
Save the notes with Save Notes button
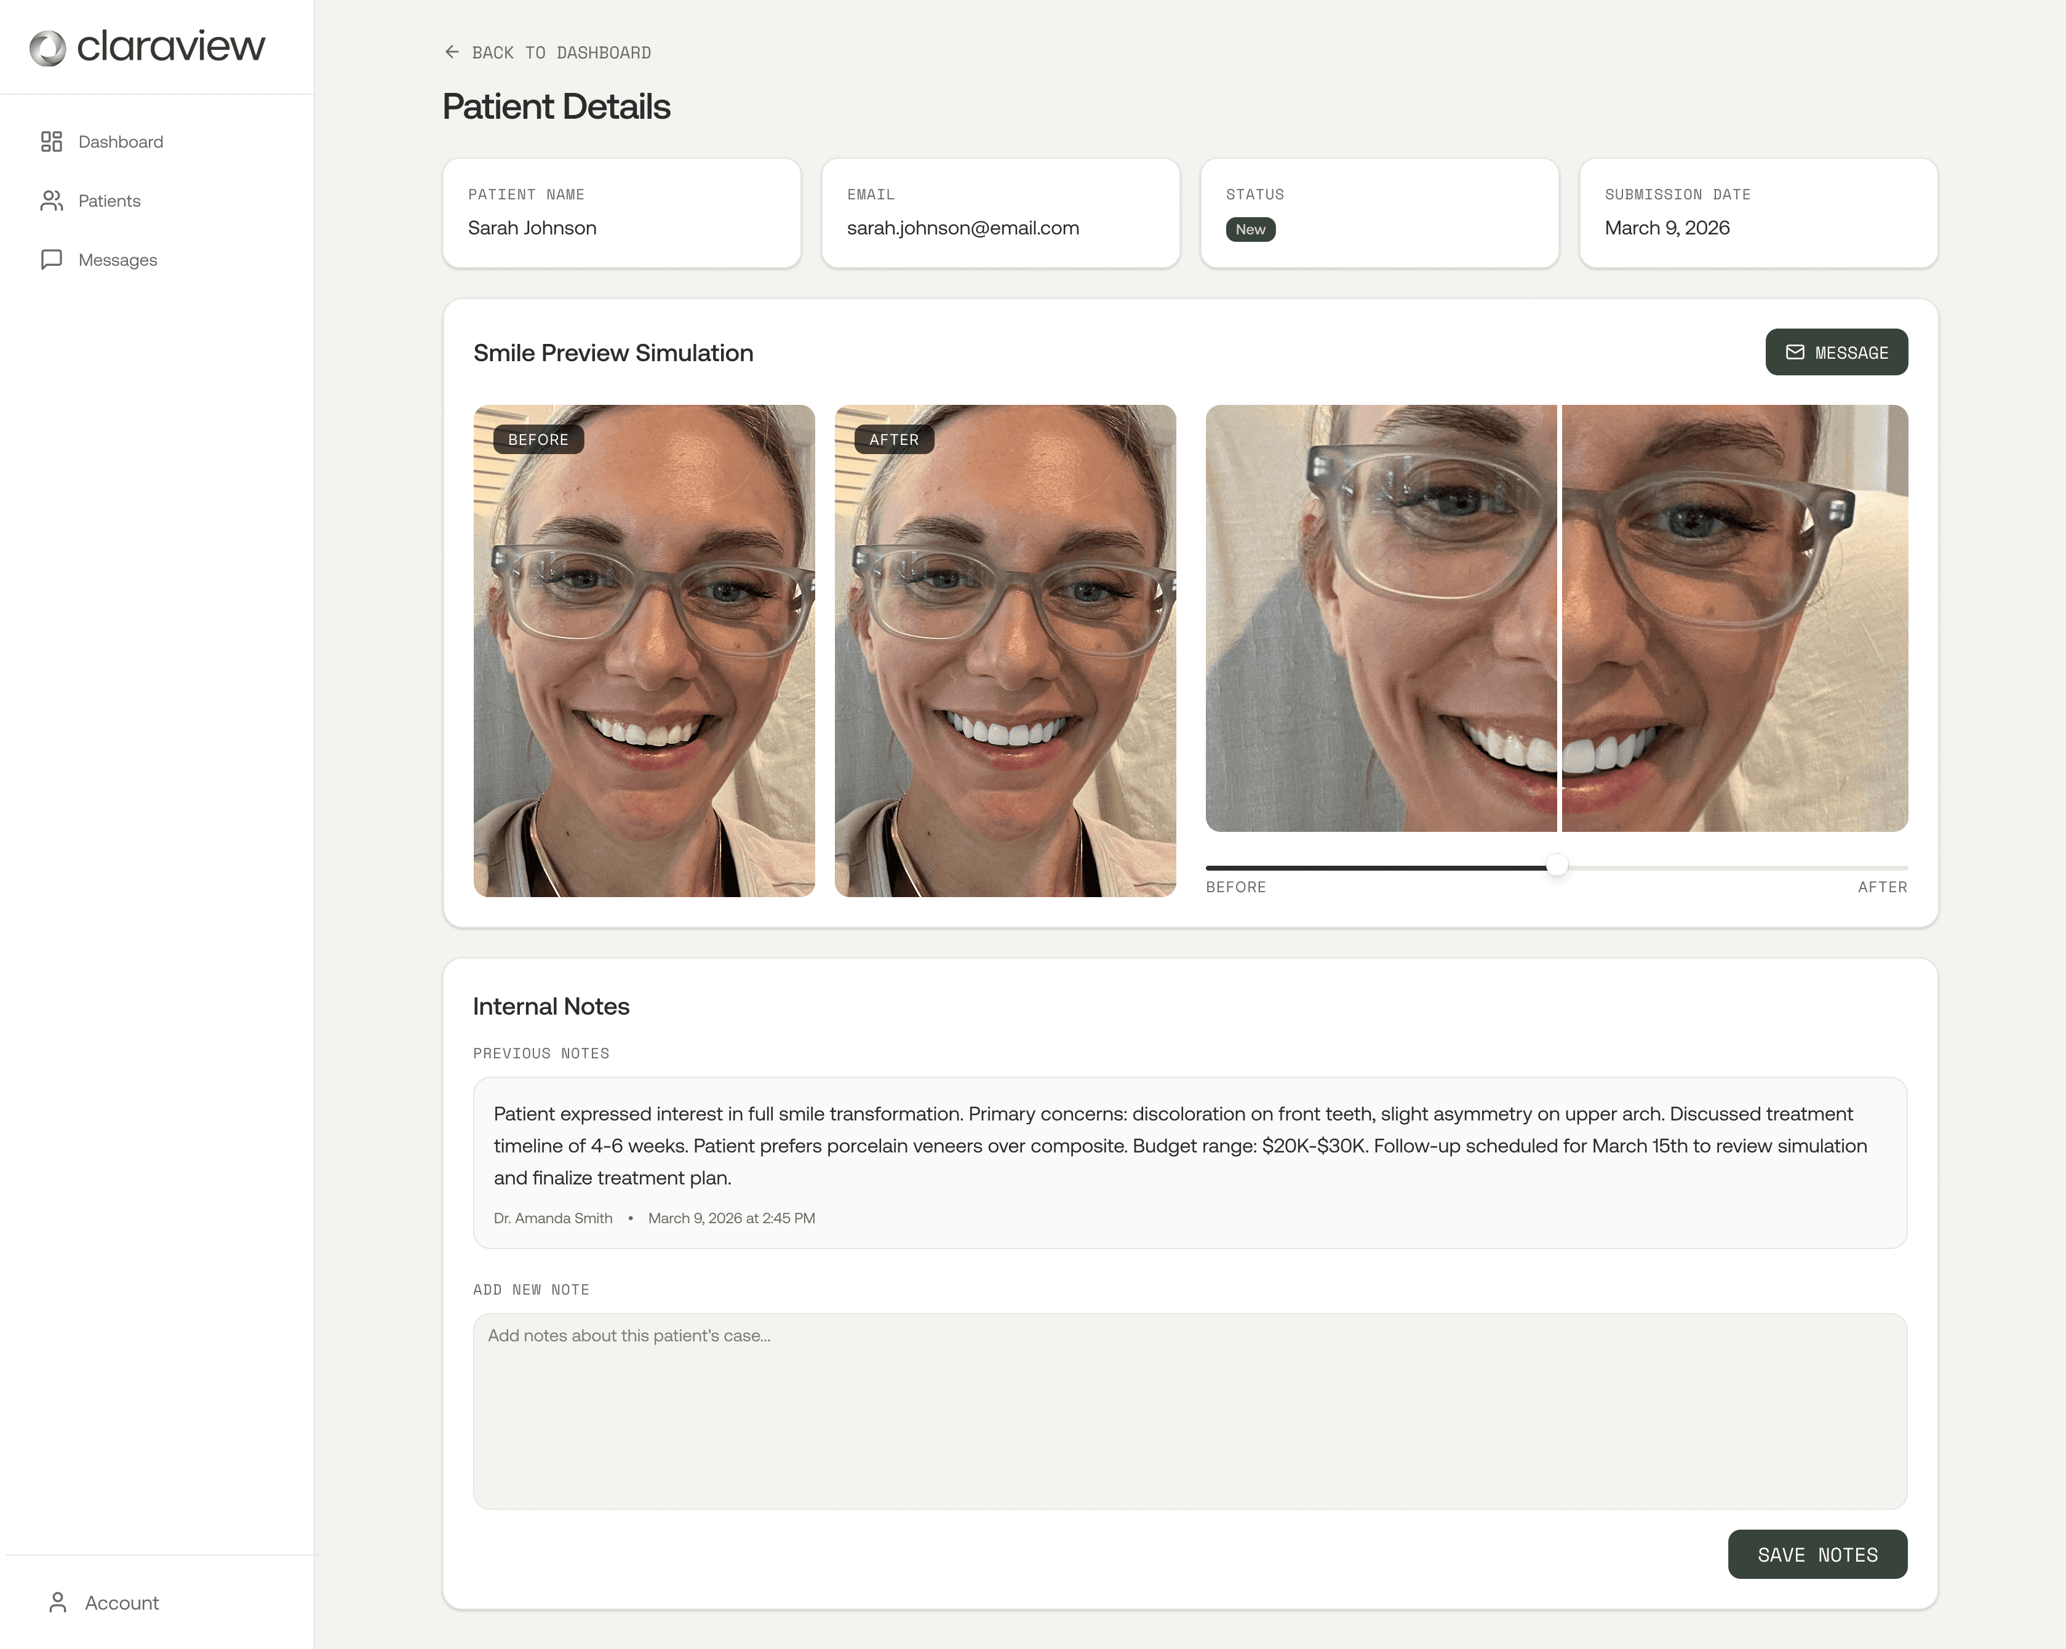(1817, 1554)
